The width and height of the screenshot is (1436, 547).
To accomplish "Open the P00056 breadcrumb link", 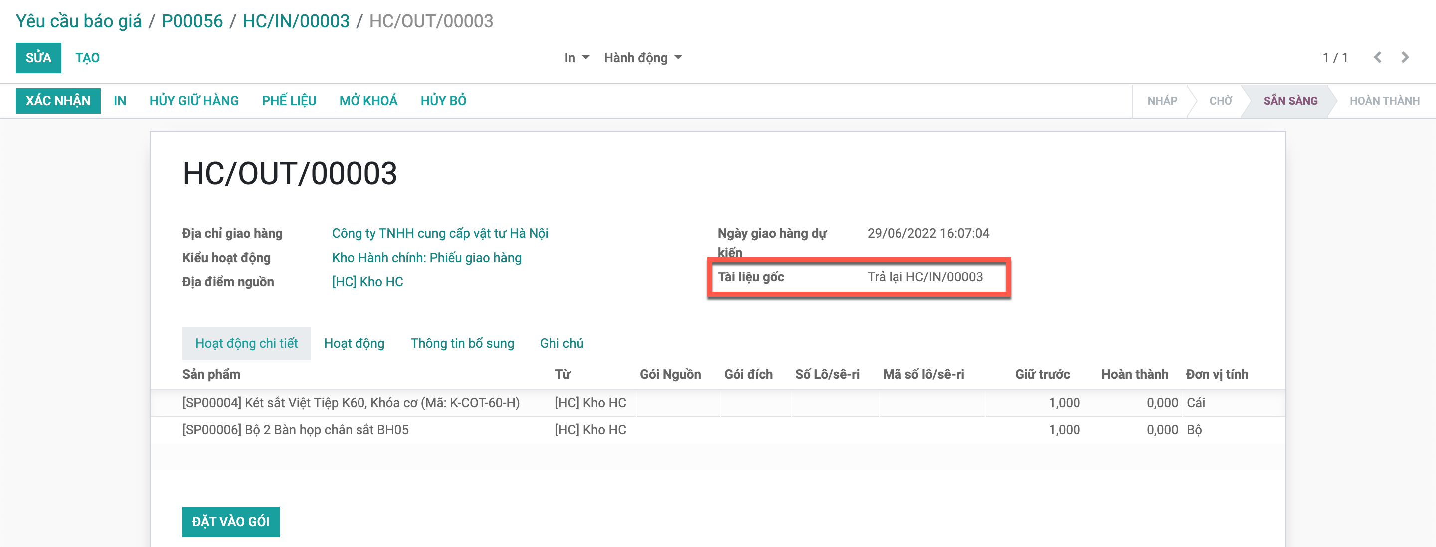I will (192, 21).
